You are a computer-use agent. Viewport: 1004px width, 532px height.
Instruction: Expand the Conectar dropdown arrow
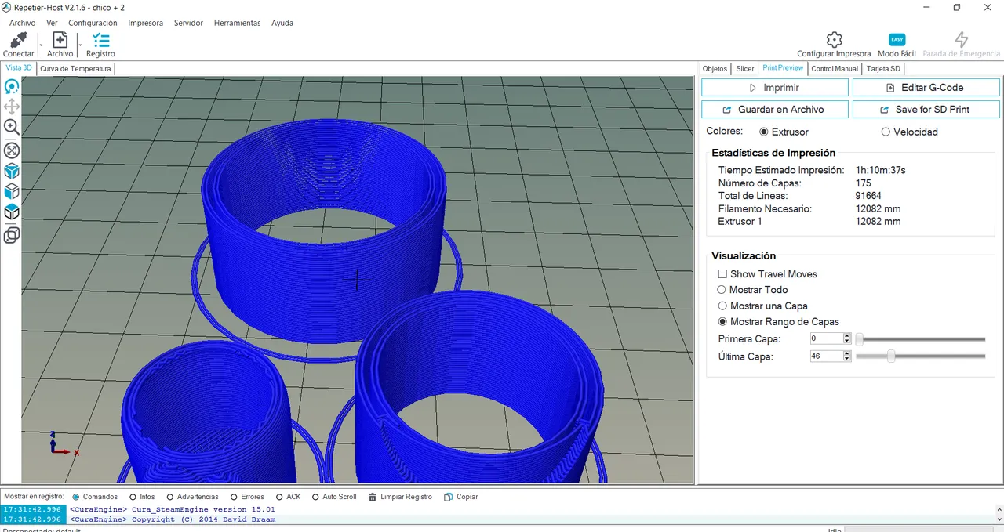[x=40, y=45]
